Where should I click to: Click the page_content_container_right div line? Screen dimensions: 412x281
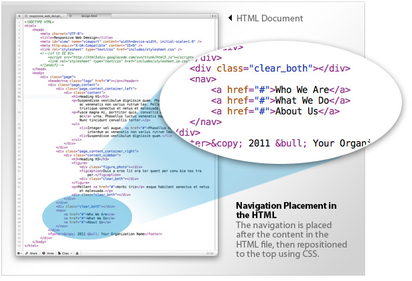97,151
